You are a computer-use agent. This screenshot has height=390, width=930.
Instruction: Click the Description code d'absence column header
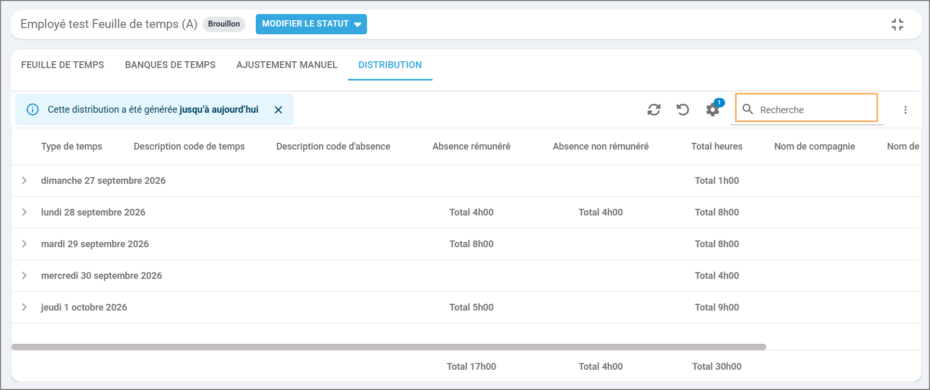click(x=333, y=146)
